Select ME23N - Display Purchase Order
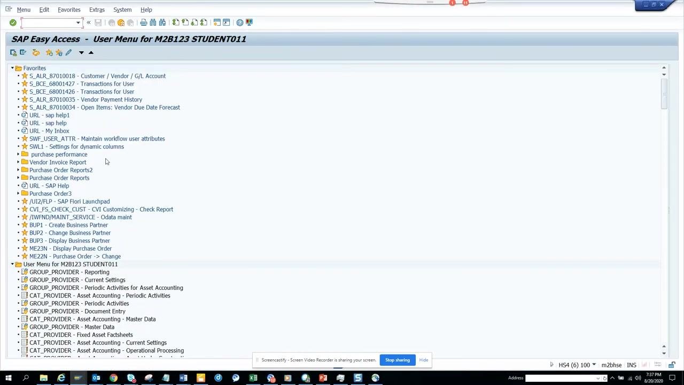The height and width of the screenshot is (385, 684). [71, 249]
